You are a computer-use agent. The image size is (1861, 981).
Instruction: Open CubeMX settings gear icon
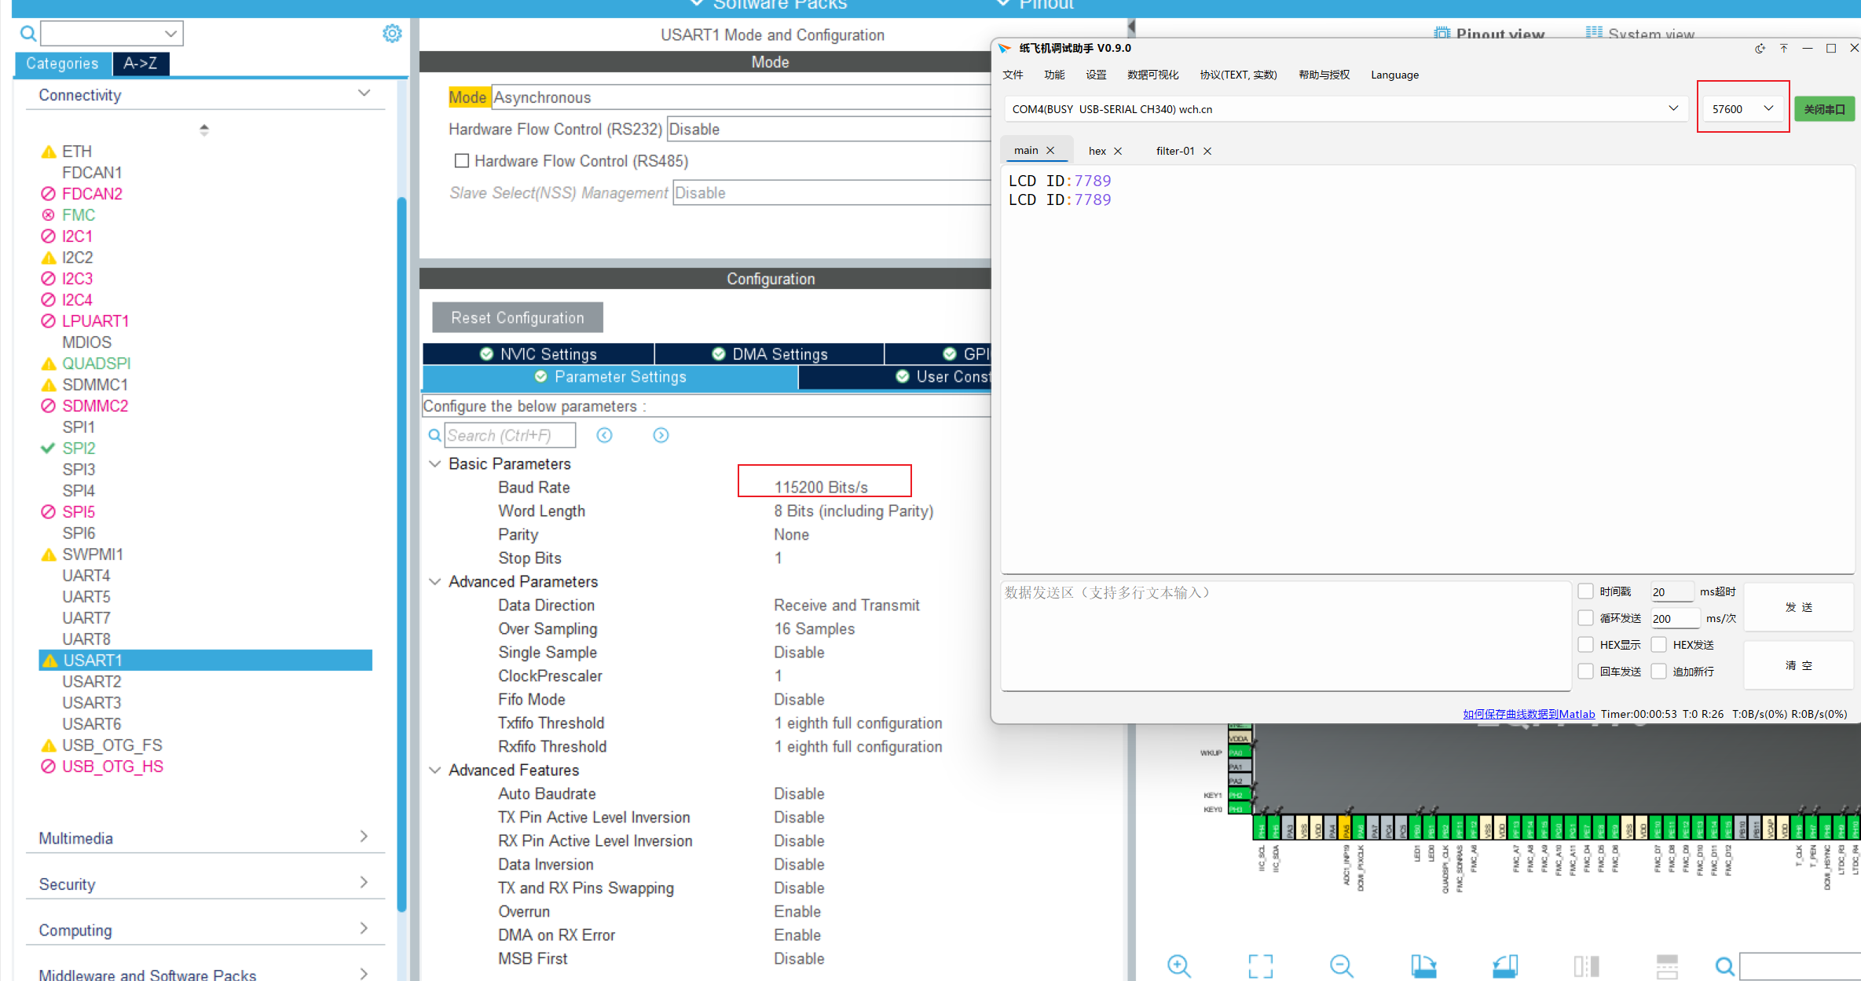[392, 33]
